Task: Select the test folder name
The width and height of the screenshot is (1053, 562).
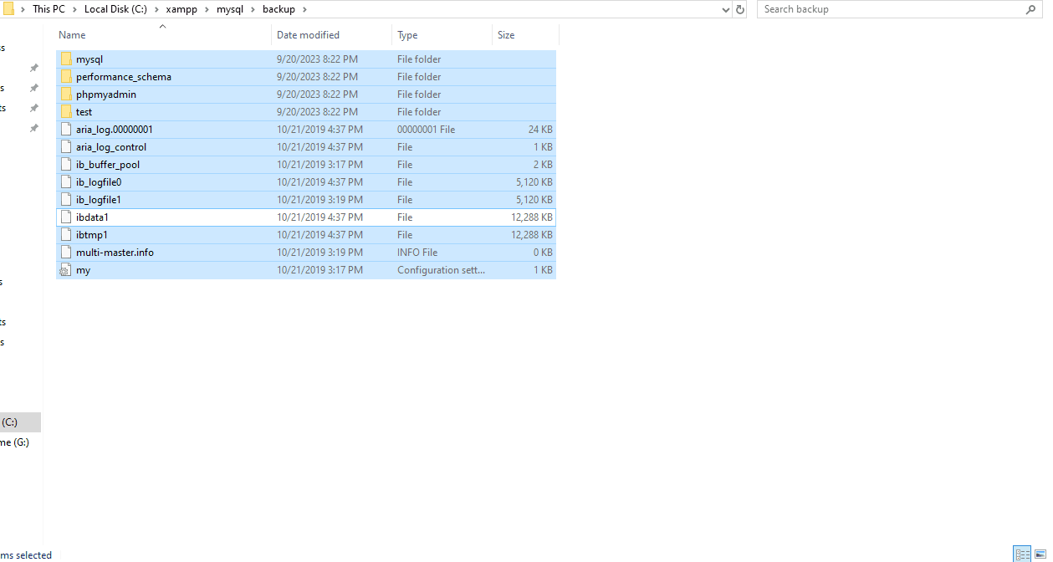Action: [84, 112]
